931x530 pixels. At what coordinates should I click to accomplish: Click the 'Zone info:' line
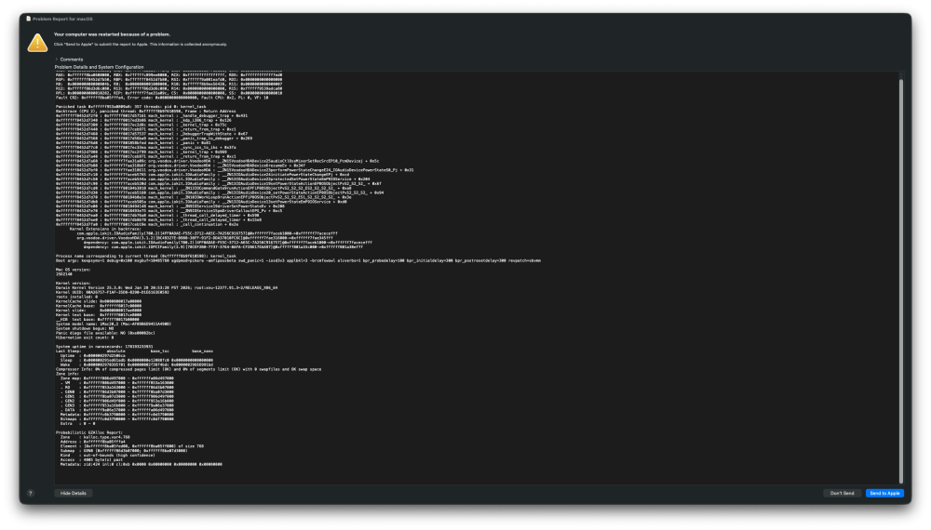click(x=68, y=374)
